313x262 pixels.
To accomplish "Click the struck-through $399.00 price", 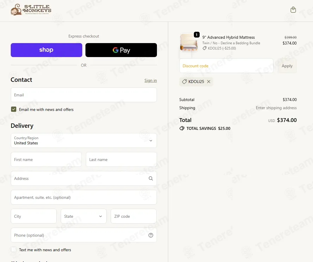I will (290, 37).
